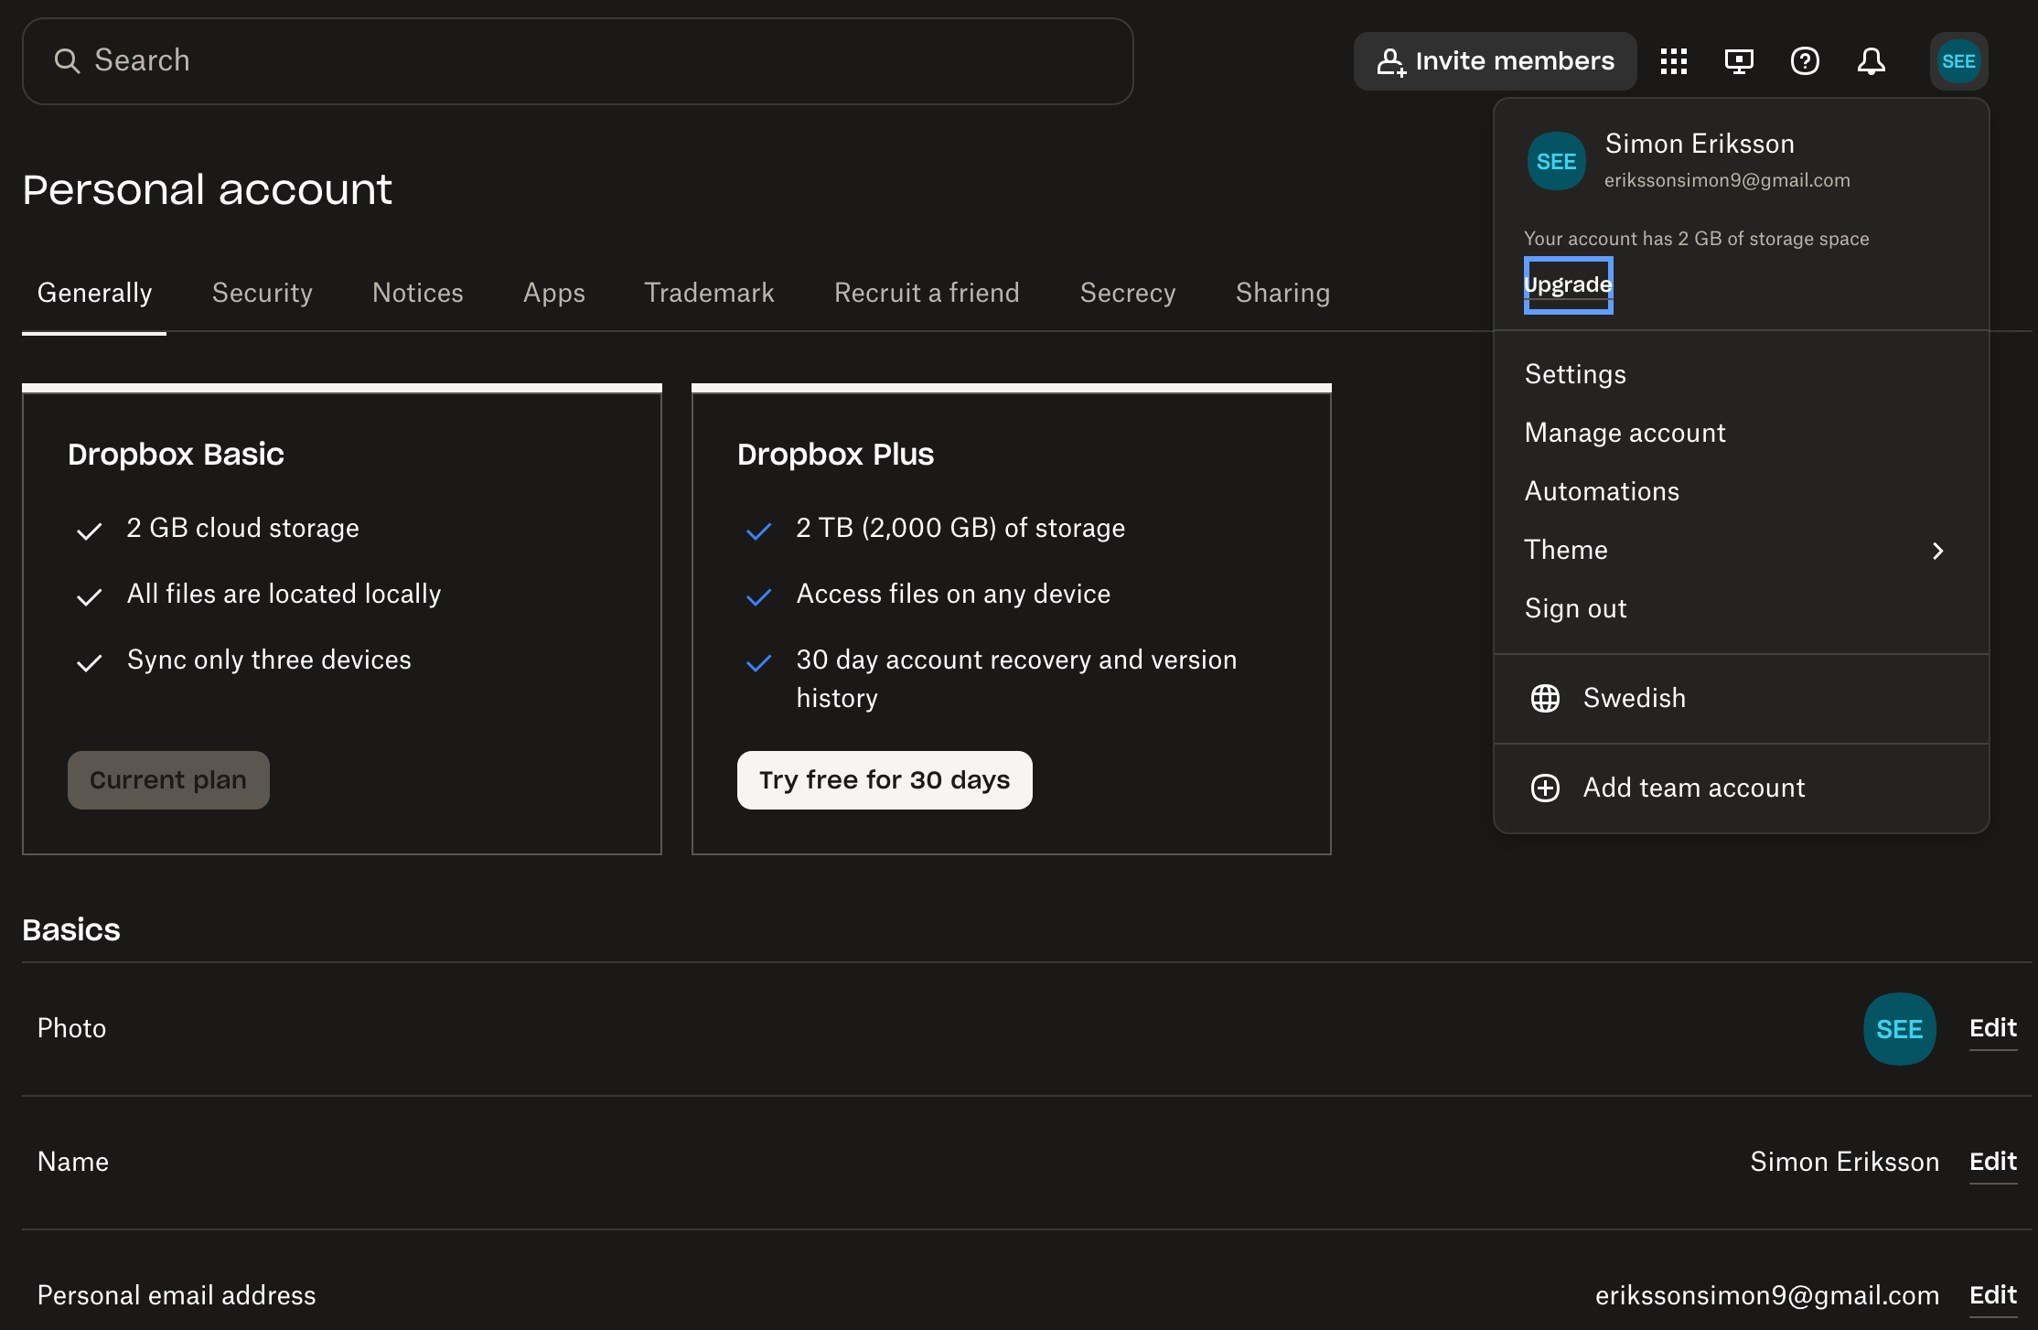Switch to the Security tab
This screenshot has height=1330, width=2038.
[262, 293]
